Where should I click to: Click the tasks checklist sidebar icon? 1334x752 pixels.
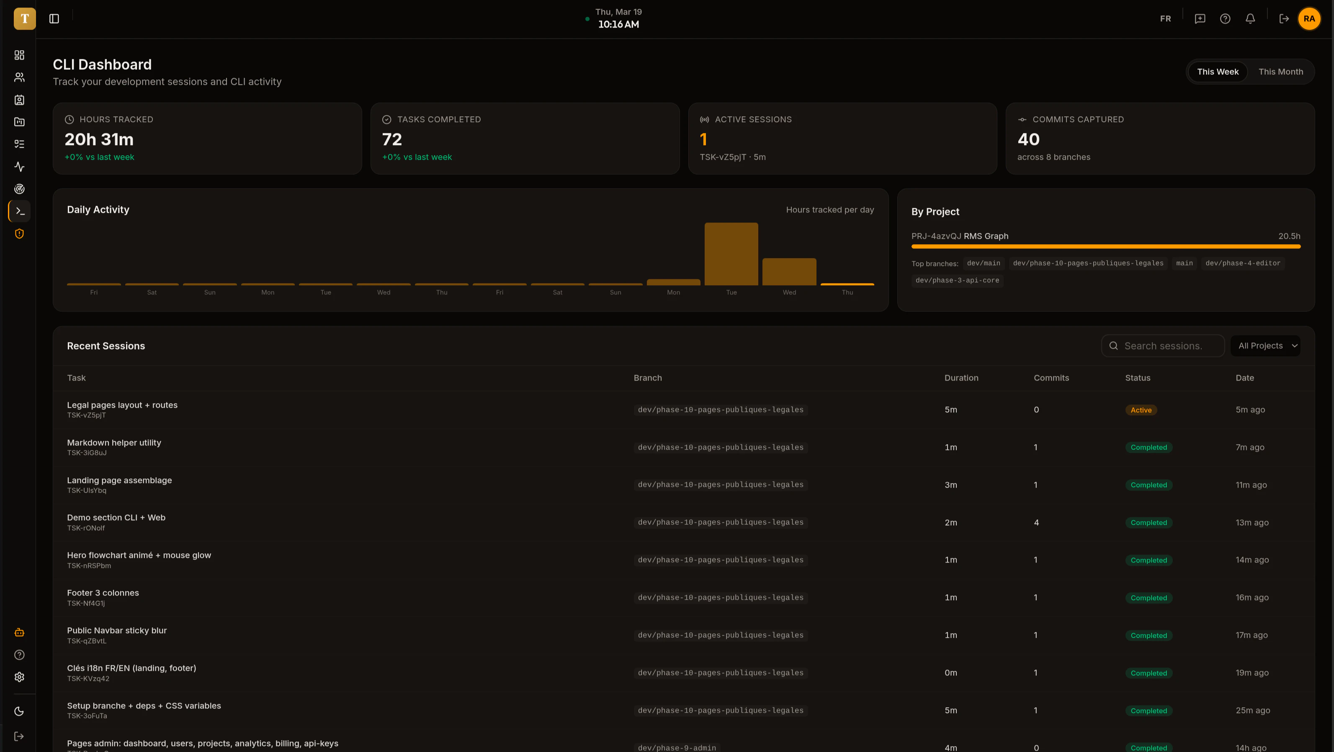[x=19, y=144]
